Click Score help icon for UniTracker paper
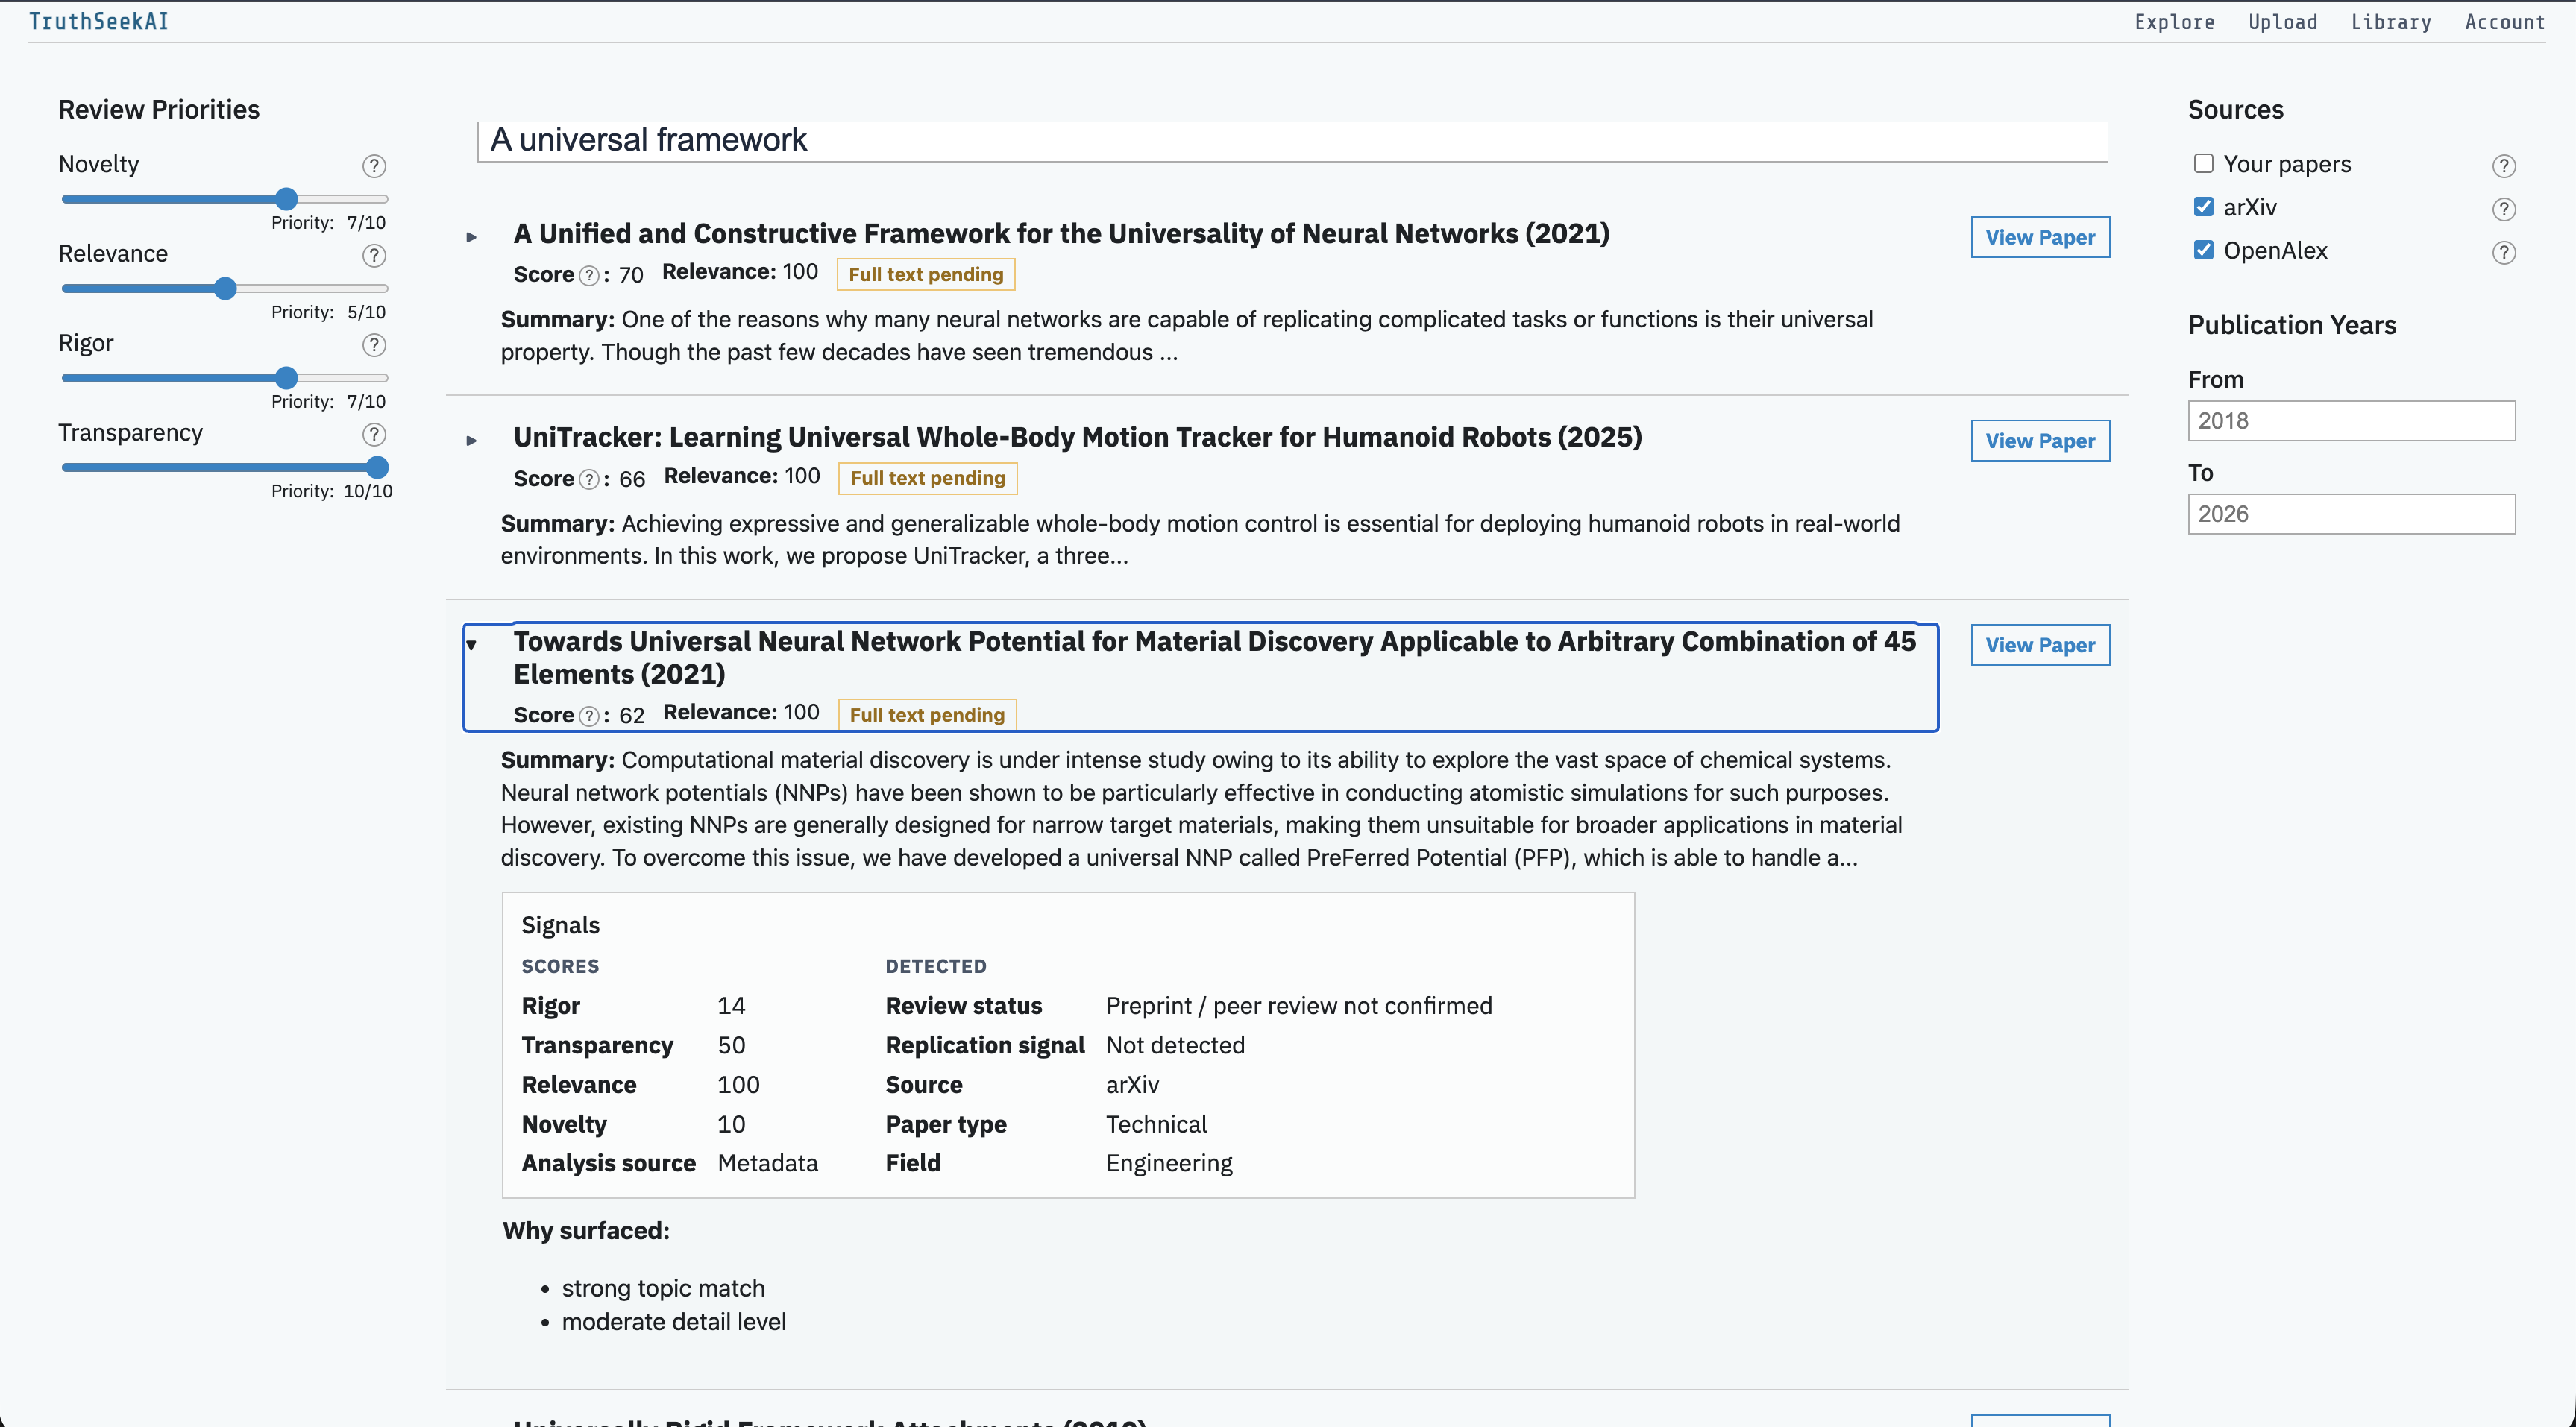Viewport: 2576px width, 1427px height. [590, 480]
